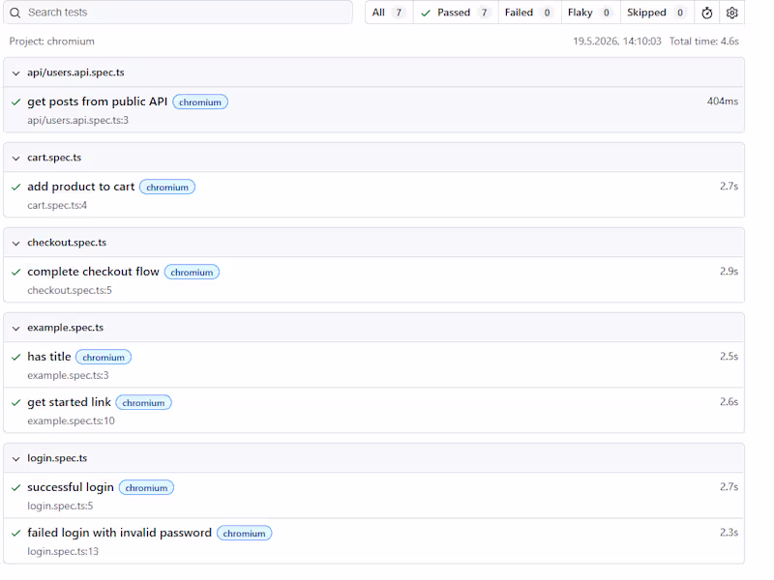This screenshot has height=580, width=774.
Task: Filter by Flaky tests
Action: (590, 13)
